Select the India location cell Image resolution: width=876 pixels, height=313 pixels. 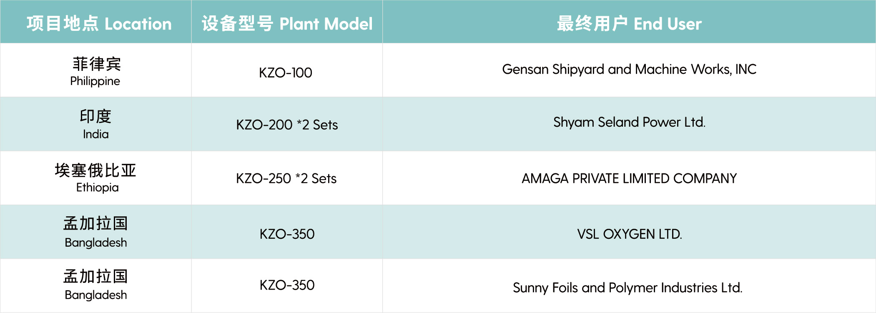tap(95, 124)
